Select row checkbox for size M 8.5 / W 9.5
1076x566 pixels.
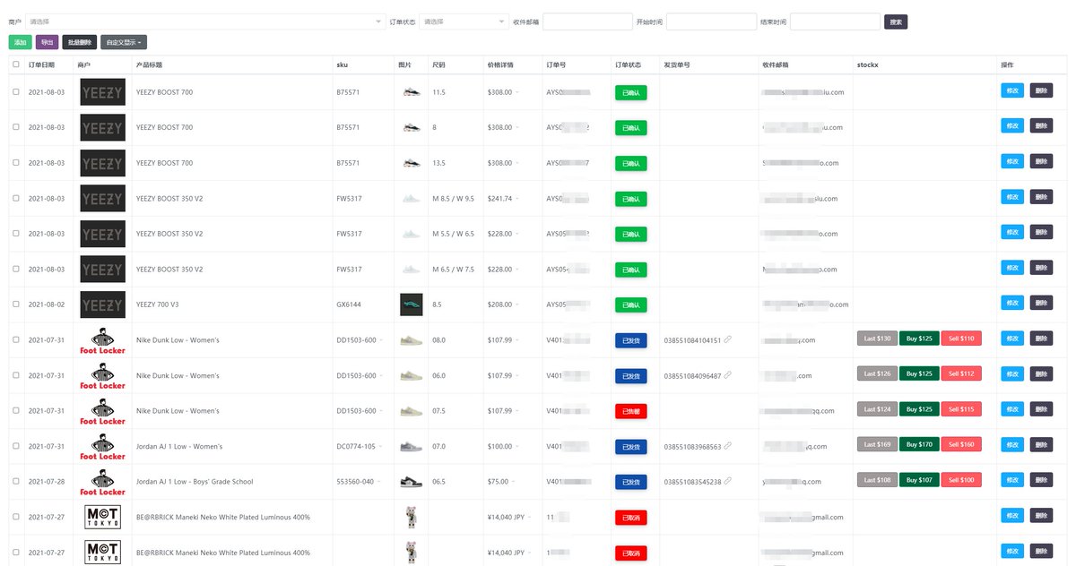point(15,198)
